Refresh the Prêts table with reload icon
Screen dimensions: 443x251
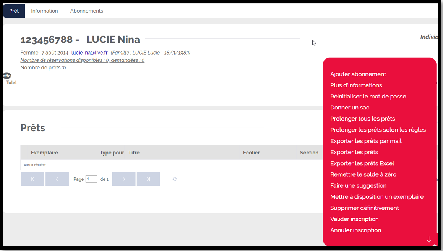175,179
